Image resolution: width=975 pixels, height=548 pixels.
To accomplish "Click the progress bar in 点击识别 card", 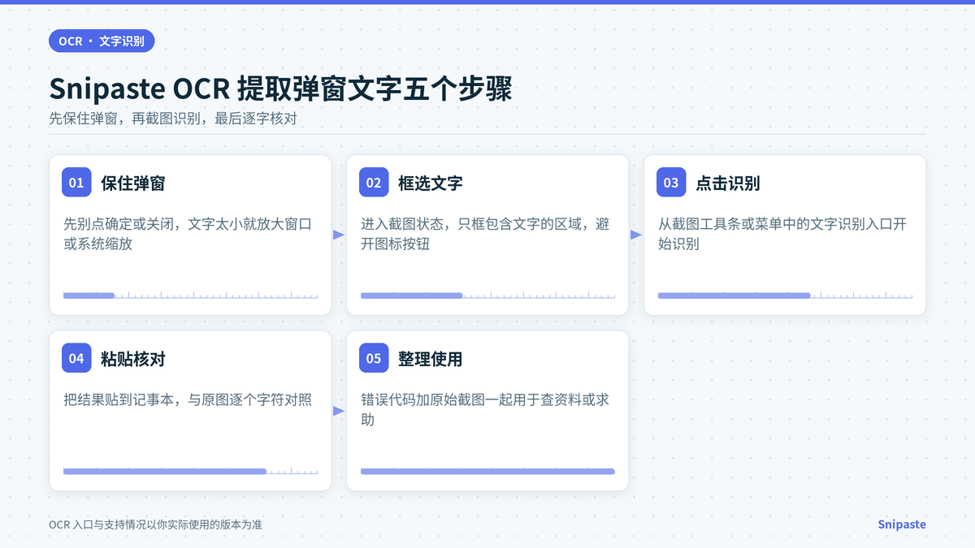I will 785,296.
